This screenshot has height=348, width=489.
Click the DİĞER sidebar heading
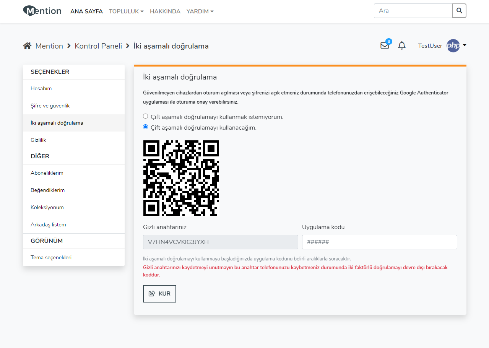pos(40,156)
